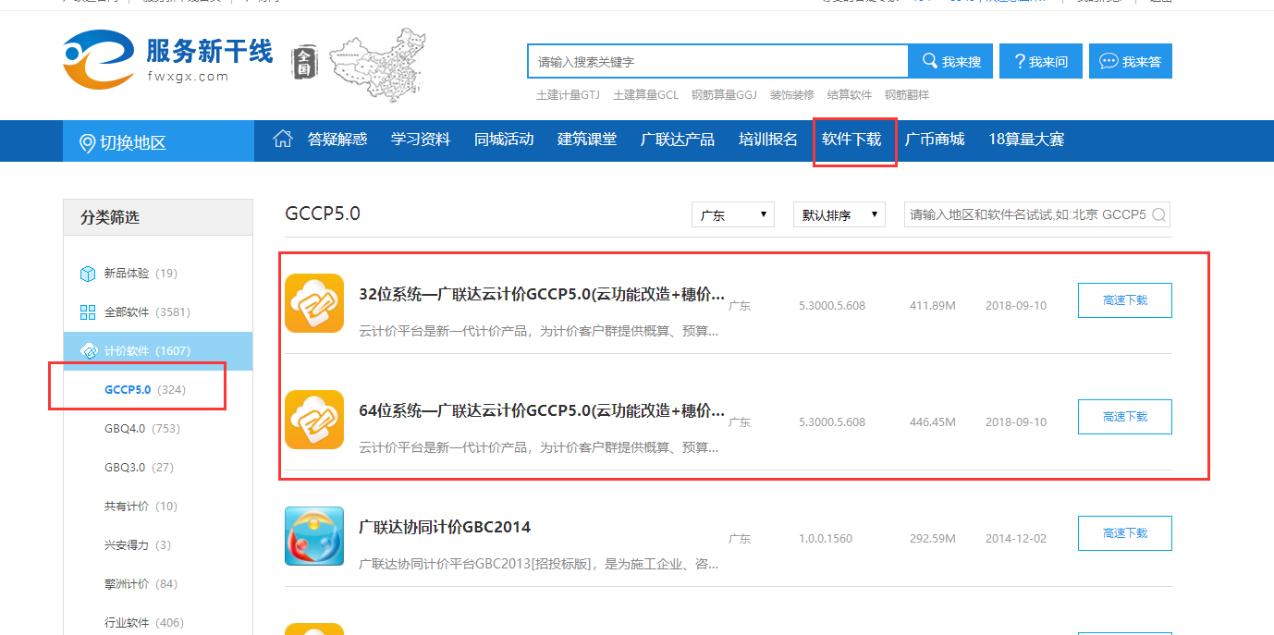Click the 广联达协同计价GBC2014 software icon
Viewport: 1274px width, 635px height.
point(314,536)
